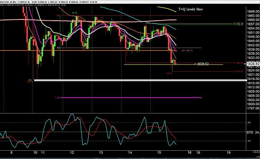This screenshot has height=159, width=260.
Task: Click the 1.272 label beside the magenta line
Action: click(57, 98)
